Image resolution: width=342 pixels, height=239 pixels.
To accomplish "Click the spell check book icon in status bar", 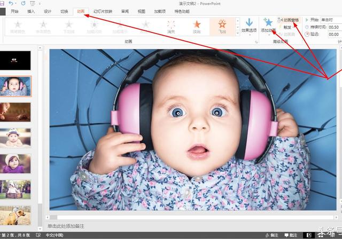I will (38, 235).
